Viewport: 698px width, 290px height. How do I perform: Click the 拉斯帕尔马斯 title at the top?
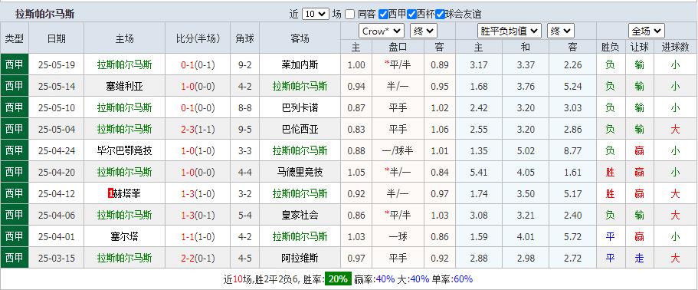pyautogui.click(x=44, y=15)
